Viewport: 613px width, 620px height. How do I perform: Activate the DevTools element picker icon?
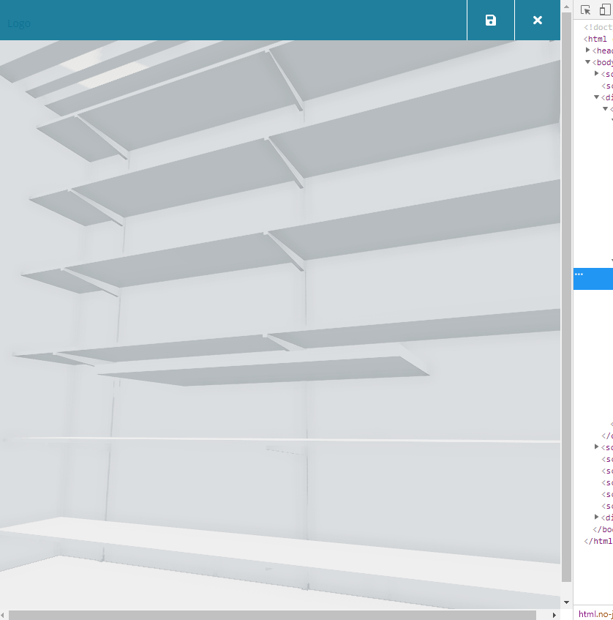pos(585,10)
